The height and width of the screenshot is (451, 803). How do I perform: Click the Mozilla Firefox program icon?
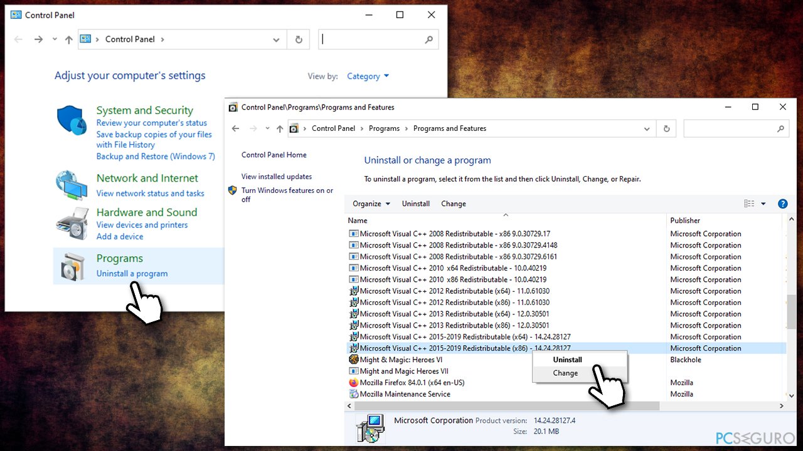[x=354, y=382]
